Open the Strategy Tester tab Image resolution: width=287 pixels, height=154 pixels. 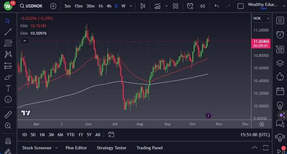pyautogui.click(x=111, y=148)
